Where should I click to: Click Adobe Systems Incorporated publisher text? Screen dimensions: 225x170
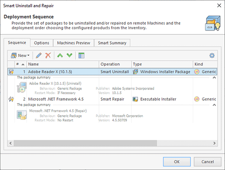133,89
